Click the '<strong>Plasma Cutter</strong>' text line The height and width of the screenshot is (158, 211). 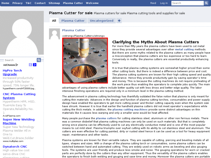click(83, 36)
